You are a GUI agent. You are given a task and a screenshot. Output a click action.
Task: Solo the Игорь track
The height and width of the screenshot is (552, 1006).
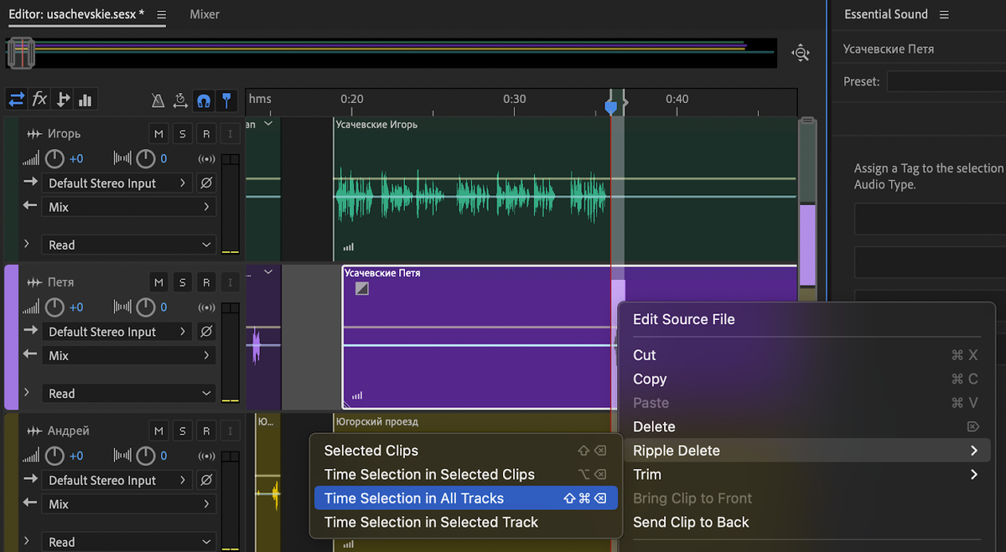pos(183,134)
